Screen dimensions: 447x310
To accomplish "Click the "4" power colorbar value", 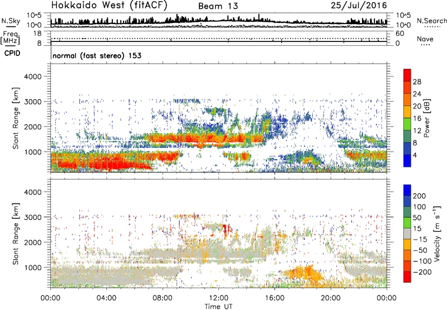I will pyautogui.click(x=415, y=155).
